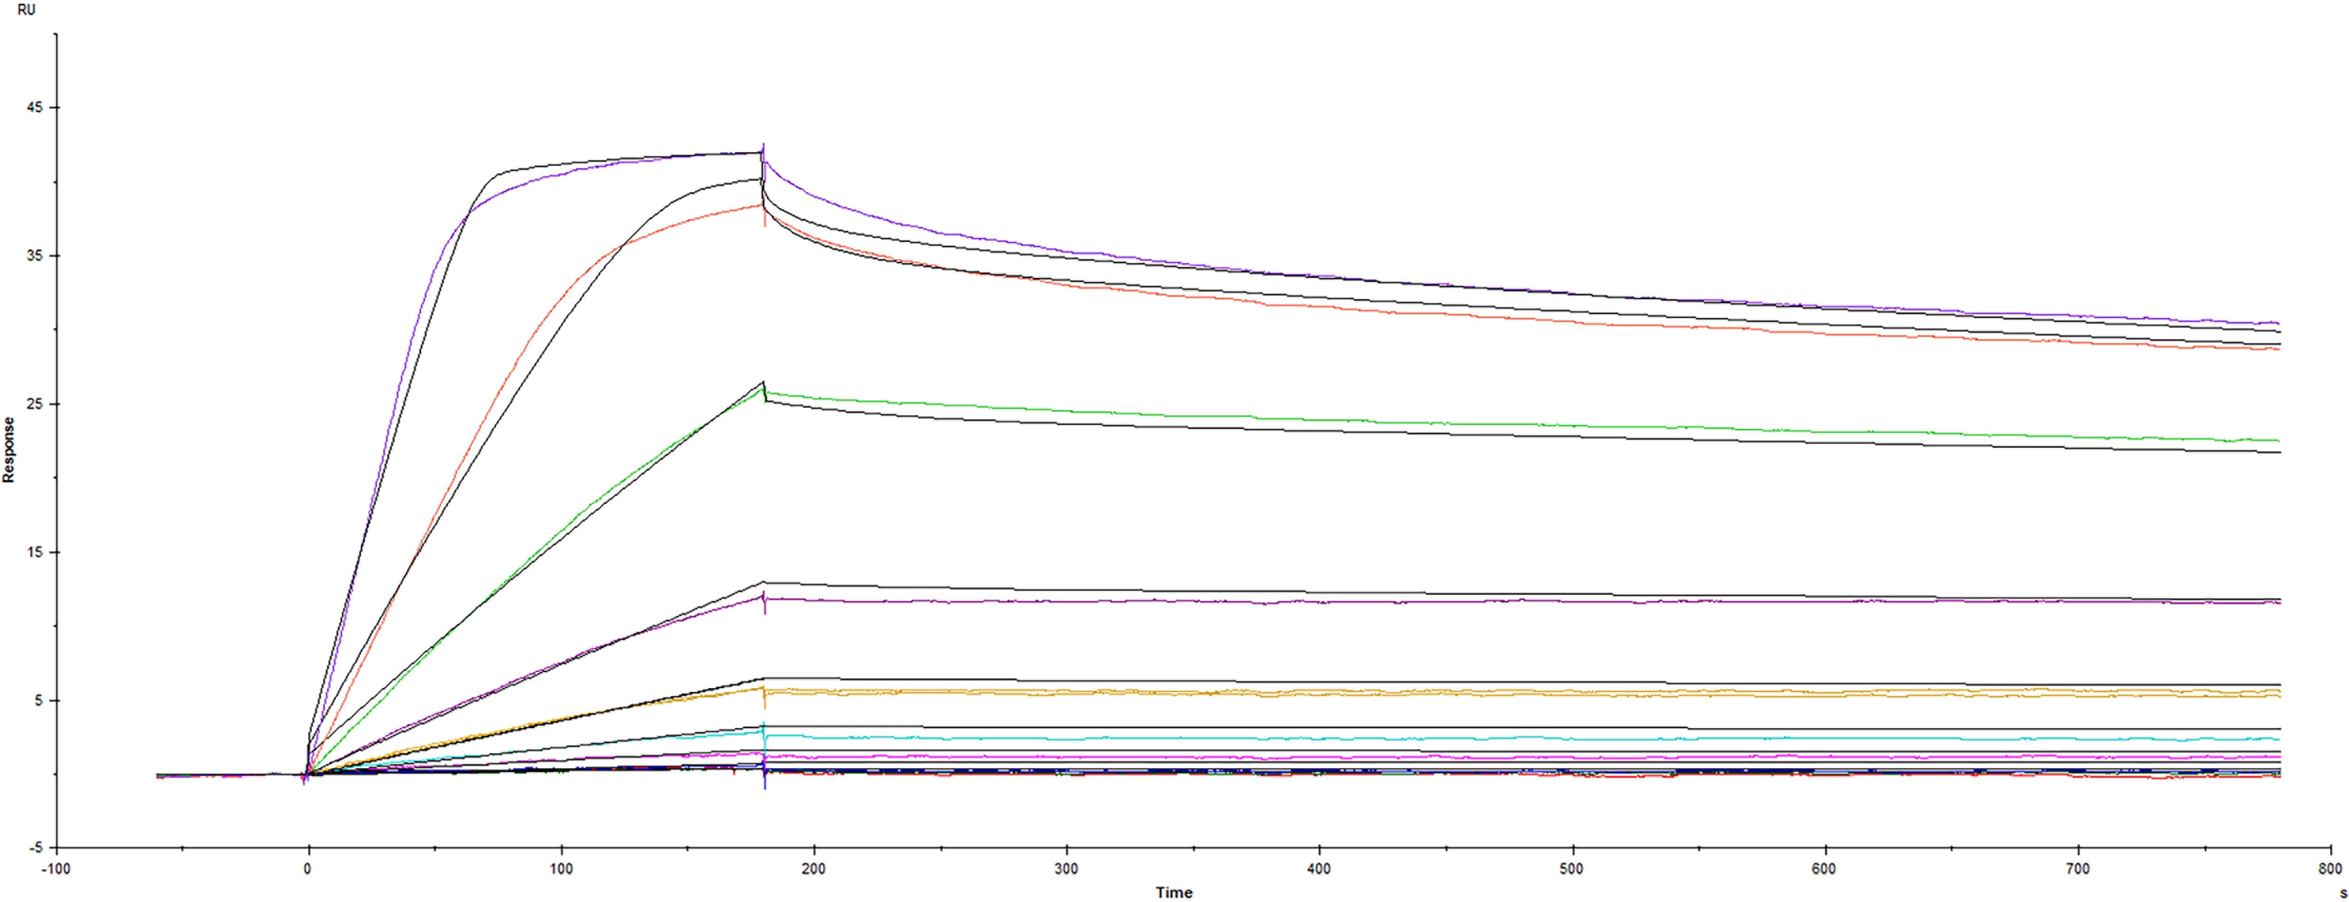Click the 45 tick label on y-axis
This screenshot has height=902, width=2349.
pos(35,108)
